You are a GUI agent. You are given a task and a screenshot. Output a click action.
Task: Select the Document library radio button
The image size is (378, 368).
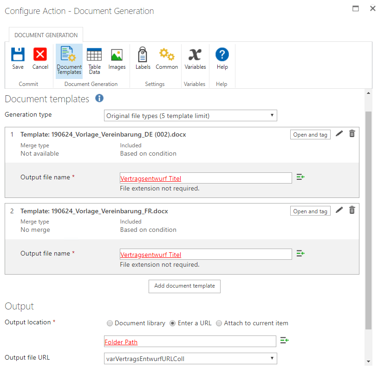(x=110, y=323)
